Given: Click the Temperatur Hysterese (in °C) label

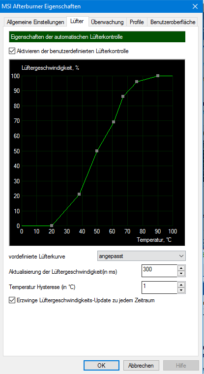Looking at the screenshot, I should tap(42, 287).
